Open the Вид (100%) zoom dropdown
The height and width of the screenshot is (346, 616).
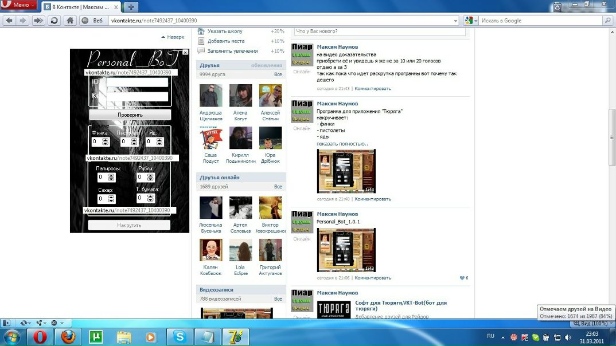coord(590,324)
